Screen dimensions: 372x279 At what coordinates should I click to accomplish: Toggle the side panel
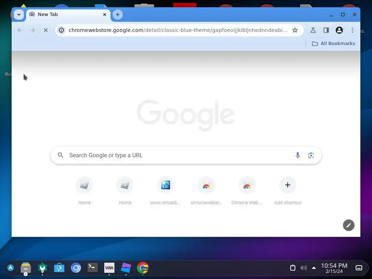point(326,30)
